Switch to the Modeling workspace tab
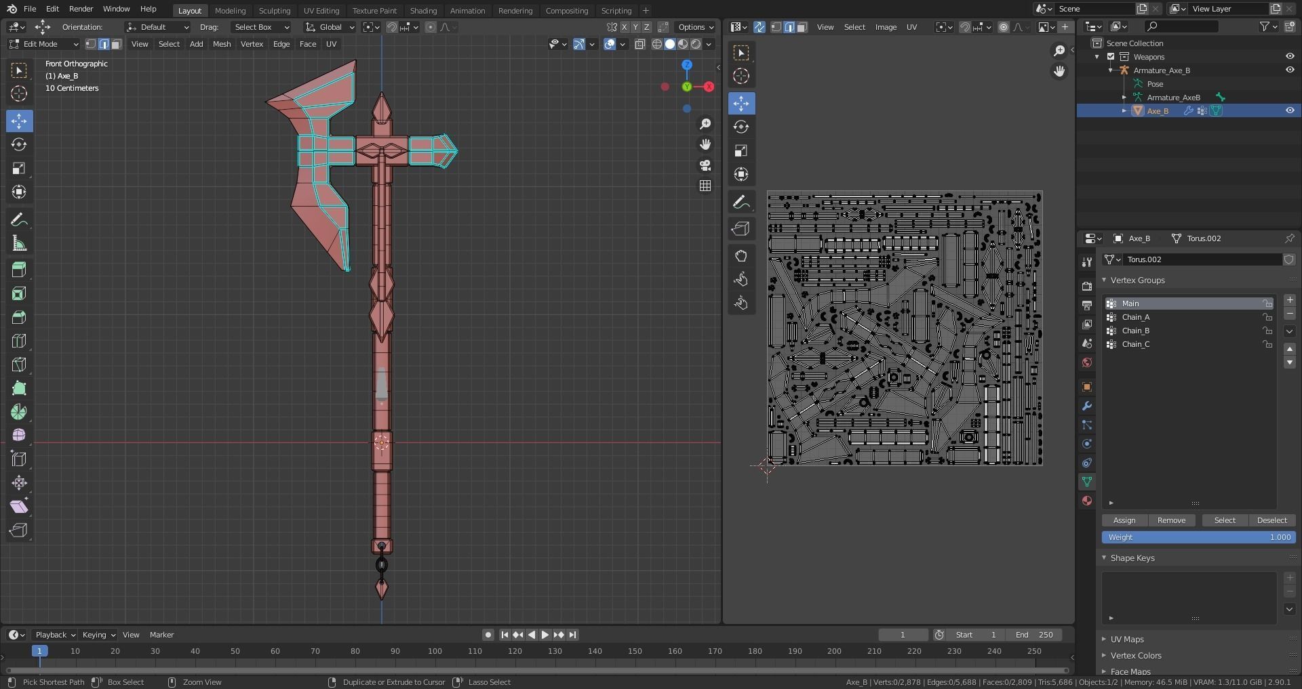 (x=230, y=10)
